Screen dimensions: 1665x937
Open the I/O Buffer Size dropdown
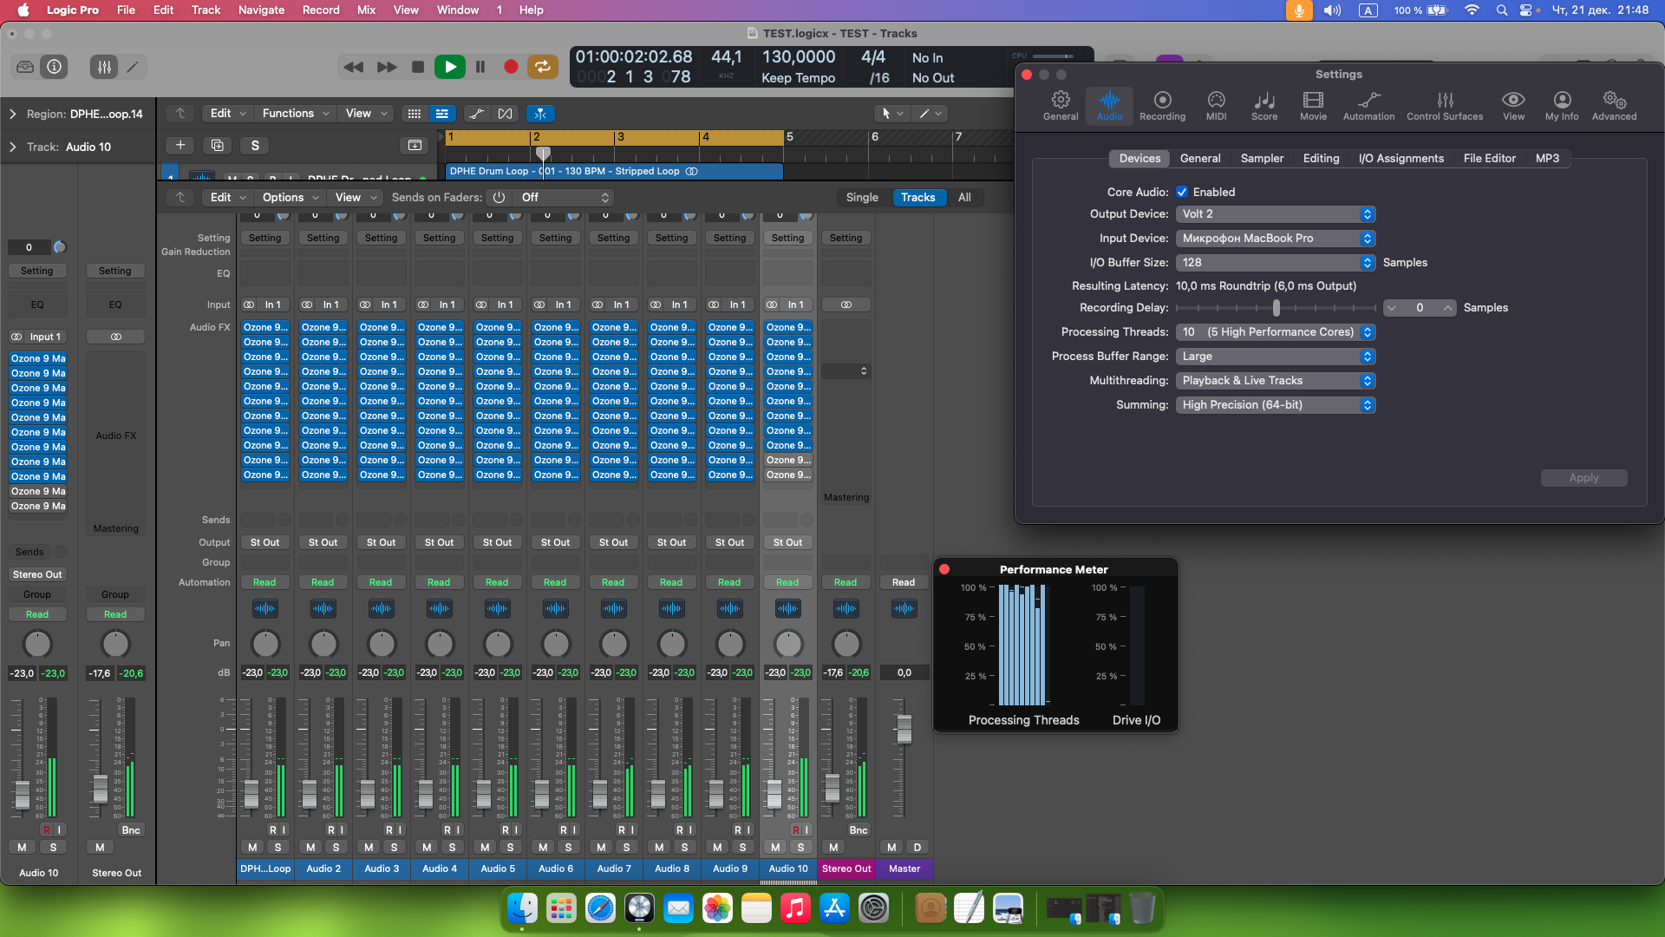(1275, 263)
